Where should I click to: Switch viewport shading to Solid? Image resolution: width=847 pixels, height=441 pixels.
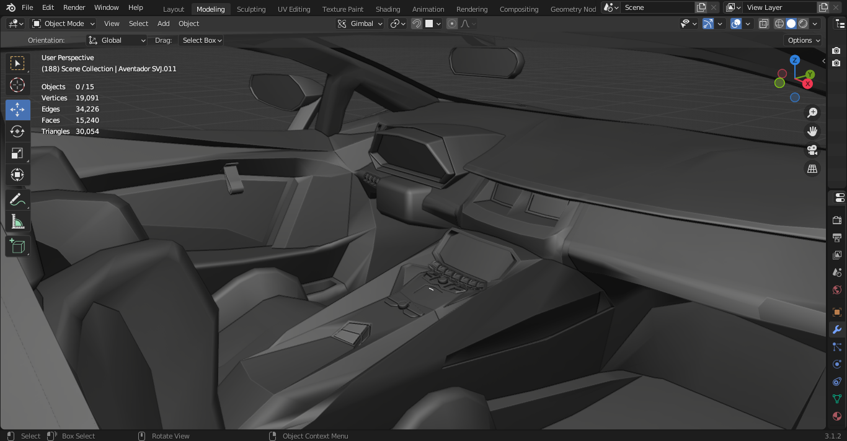pyautogui.click(x=791, y=24)
